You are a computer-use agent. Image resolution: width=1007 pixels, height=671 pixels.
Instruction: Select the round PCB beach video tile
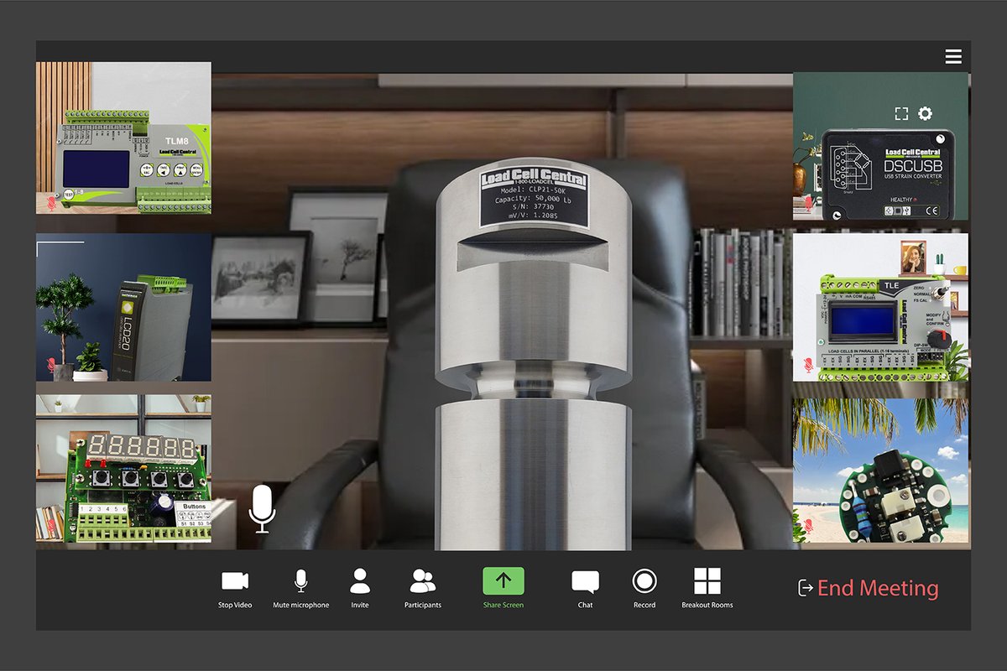(x=880, y=471)
